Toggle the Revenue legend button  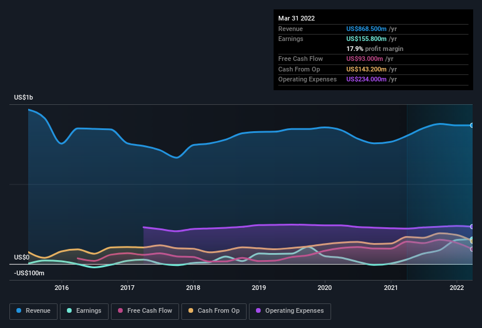coord(33,311)
